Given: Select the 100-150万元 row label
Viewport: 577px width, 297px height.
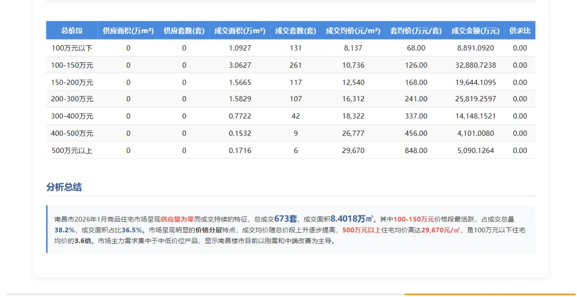Looking at the screenshot, I should [72, 66].
